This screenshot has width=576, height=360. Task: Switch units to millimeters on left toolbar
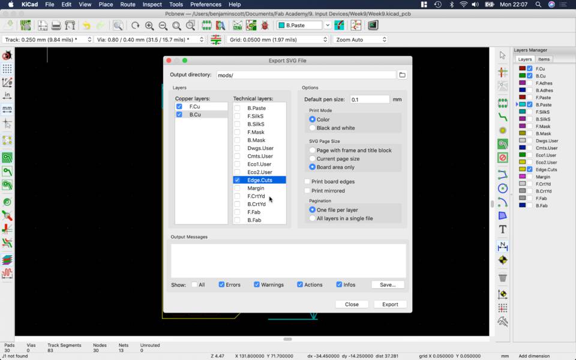click(x=7, y=109)
